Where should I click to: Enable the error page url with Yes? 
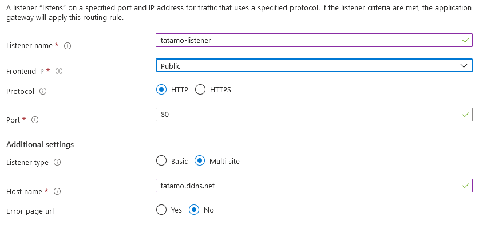(161, 210)
